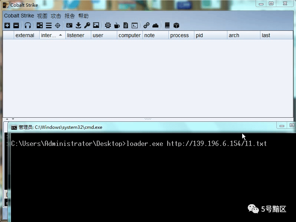The width and height of the screenshot is (296, 222).
Task: Click the cube about icon
Action: tap(176, 25)
